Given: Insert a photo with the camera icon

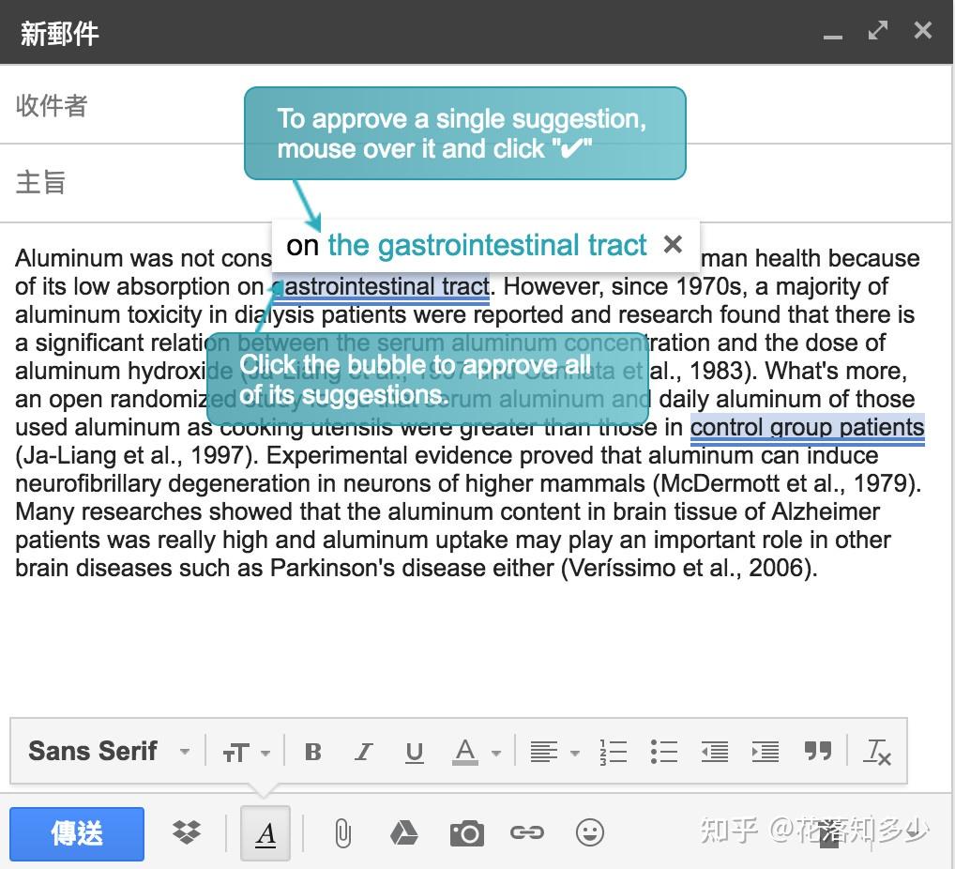Looking at the screenshot, I should tap(466, 833).
